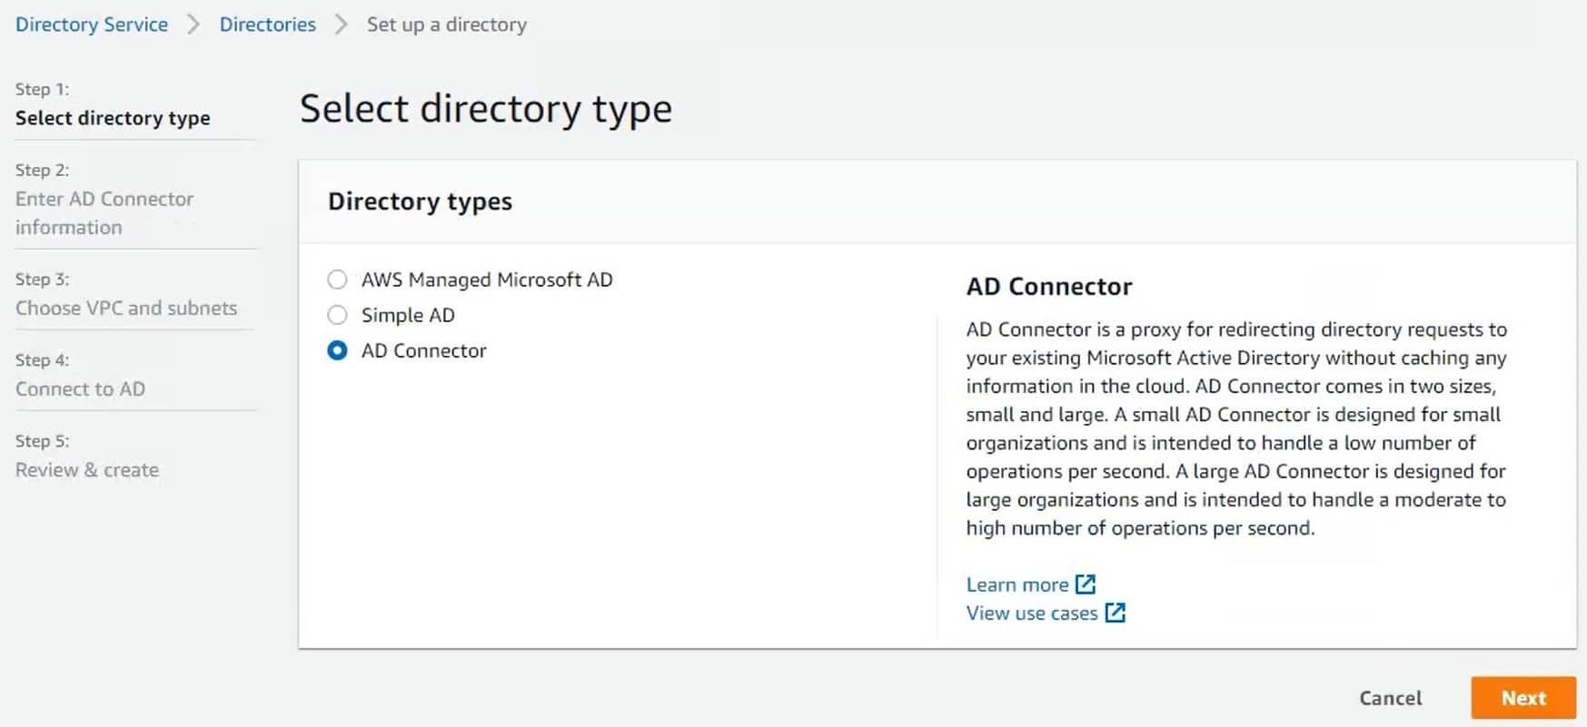Open the Directories breadcrumb link
Image resolution: width=1587 pixels, height=727 pixels.
pos(267,25)
